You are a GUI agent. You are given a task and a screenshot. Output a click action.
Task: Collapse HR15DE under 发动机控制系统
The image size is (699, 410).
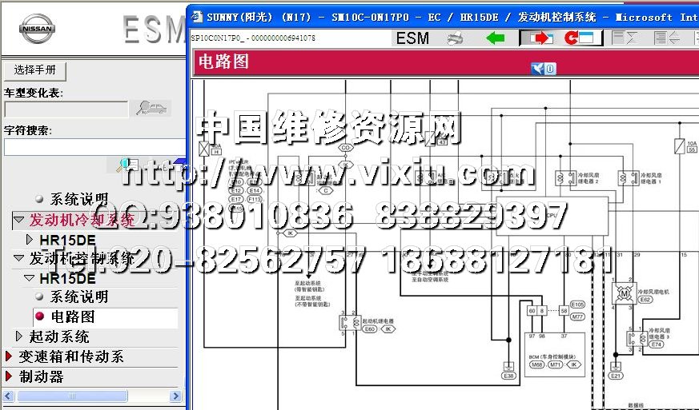coord(30,278)
